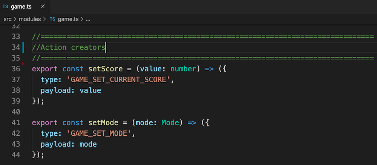Click the TS icon in breadcrumb

click(x=52, y=19)
